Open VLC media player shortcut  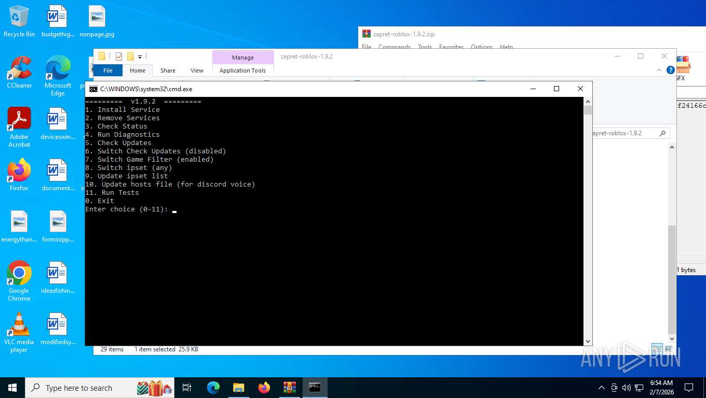pyautogui.click(x=19, y=333)
